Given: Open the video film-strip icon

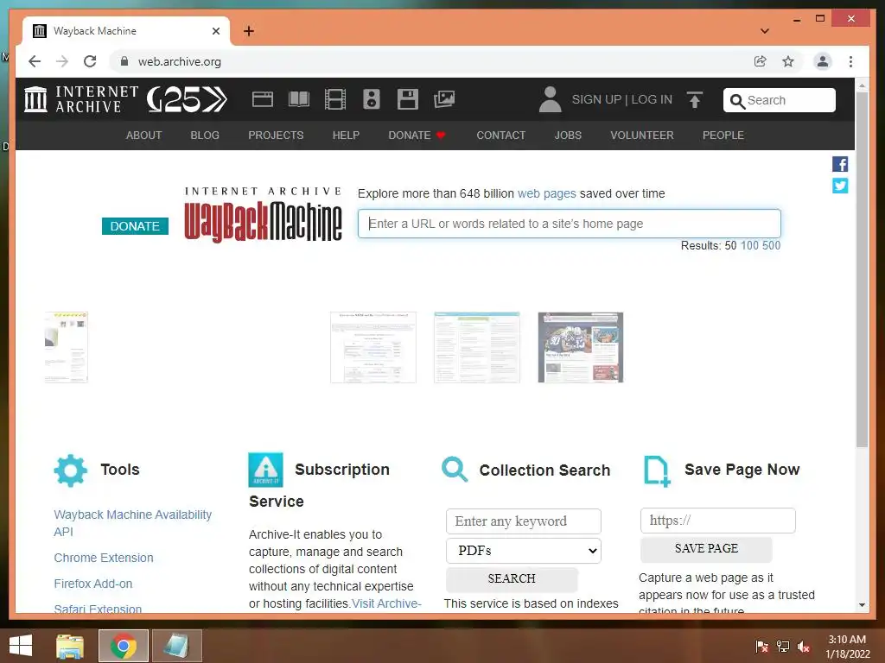Looking at the screenshot, I should click(x=335, y=99).
